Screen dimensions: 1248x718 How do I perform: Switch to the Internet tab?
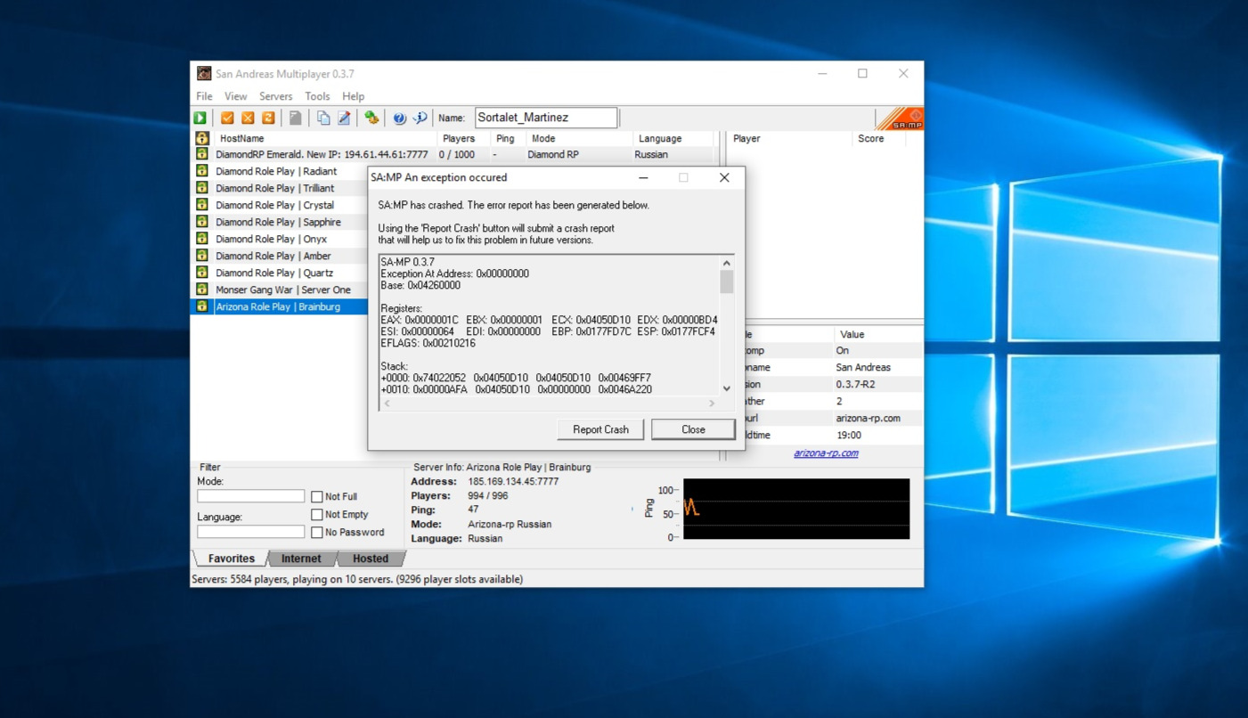click(301, 559)
